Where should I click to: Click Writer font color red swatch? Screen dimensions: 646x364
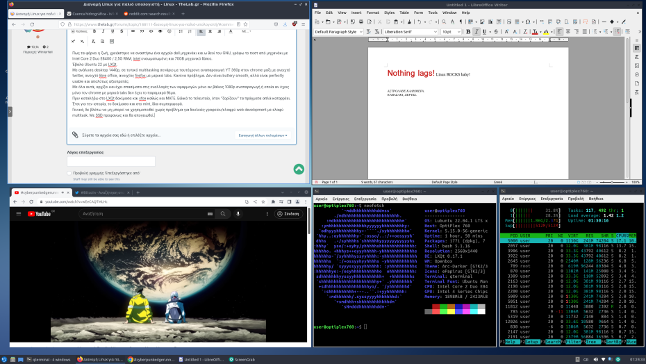534,32
